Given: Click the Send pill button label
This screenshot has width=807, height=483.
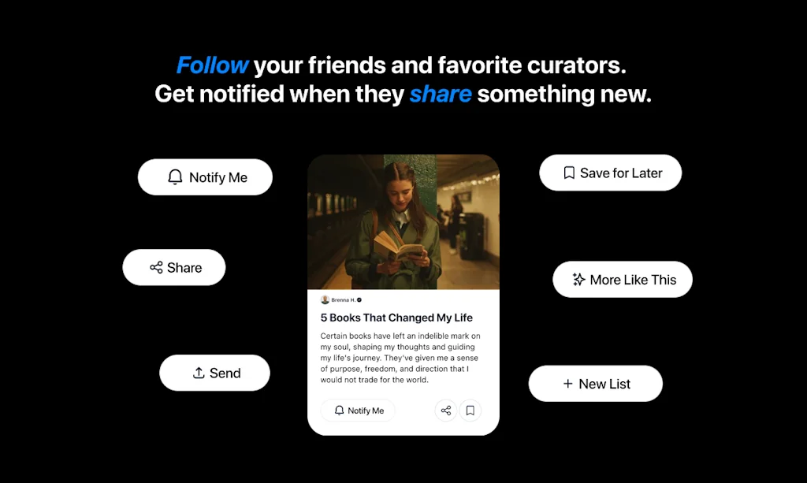Looking at the screenshot, I should (x=225, y=373).
